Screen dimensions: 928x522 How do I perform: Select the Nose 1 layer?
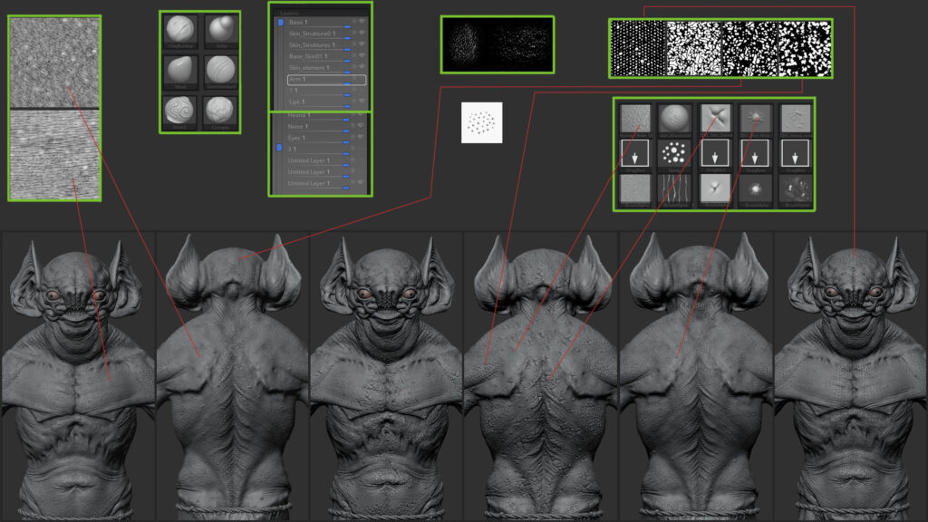click(325, 126)
